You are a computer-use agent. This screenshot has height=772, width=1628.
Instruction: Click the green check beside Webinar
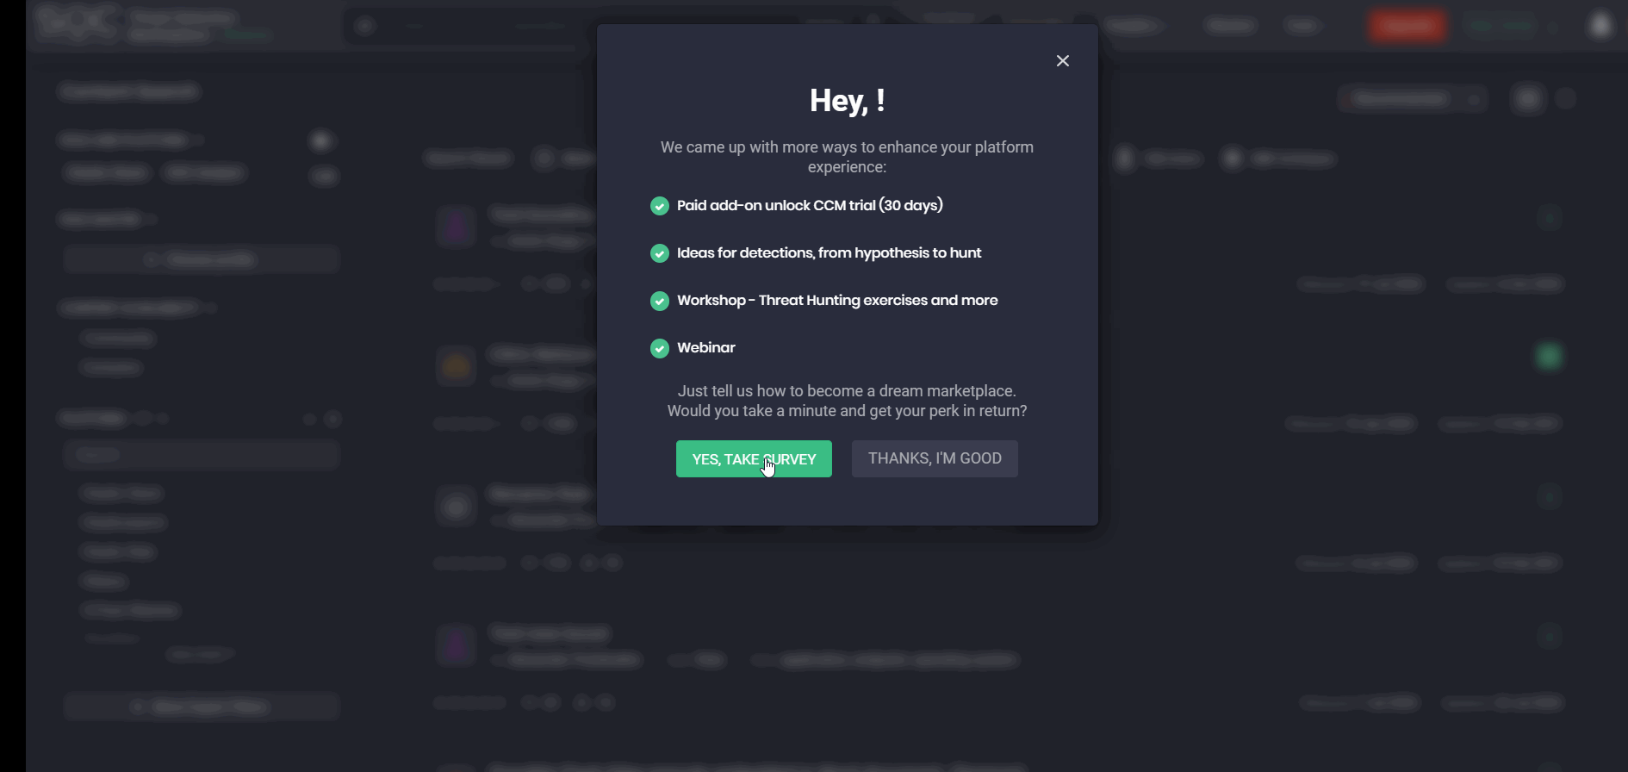pyautogui.click(x=660, y=348)
